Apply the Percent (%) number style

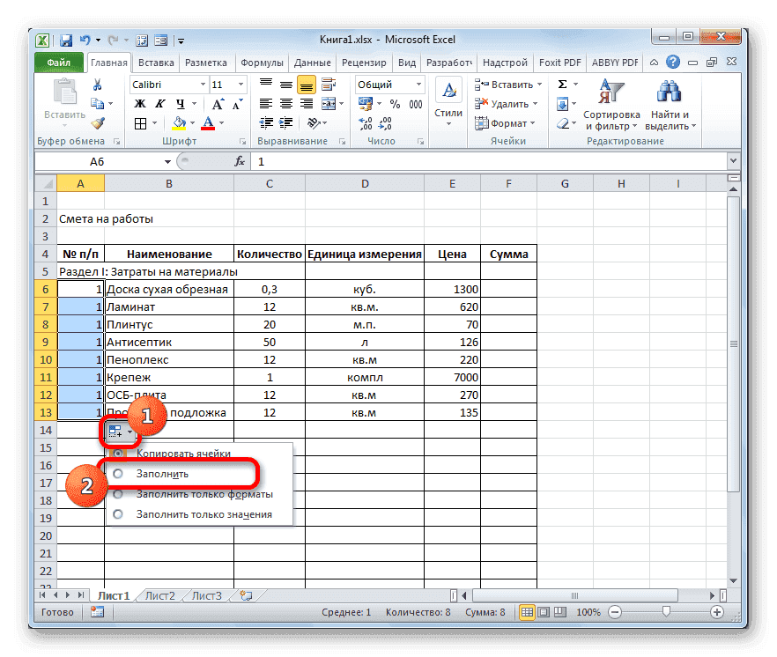pos(393,105)
